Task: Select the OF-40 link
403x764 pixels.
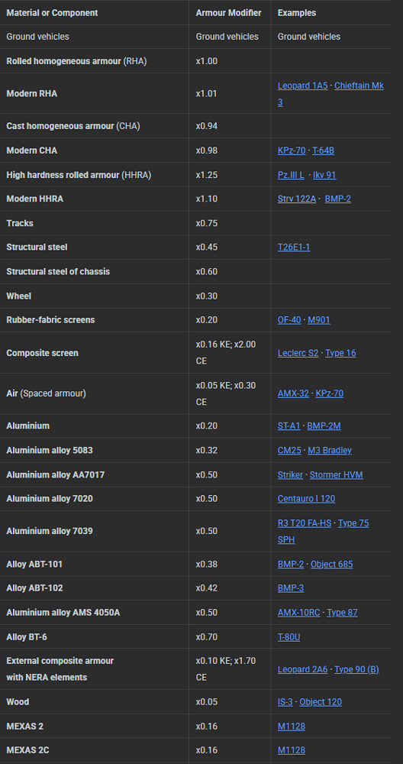Action: 289,320
